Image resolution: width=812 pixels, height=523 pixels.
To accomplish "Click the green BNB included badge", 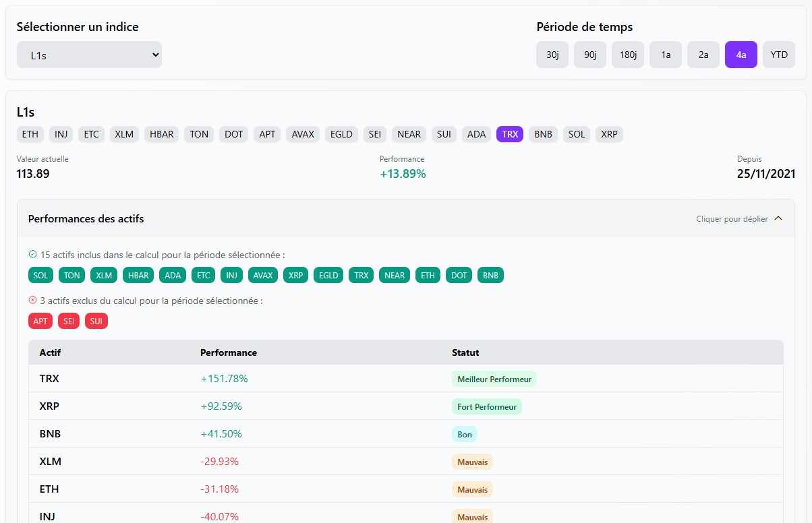I will tap(490, 275).
